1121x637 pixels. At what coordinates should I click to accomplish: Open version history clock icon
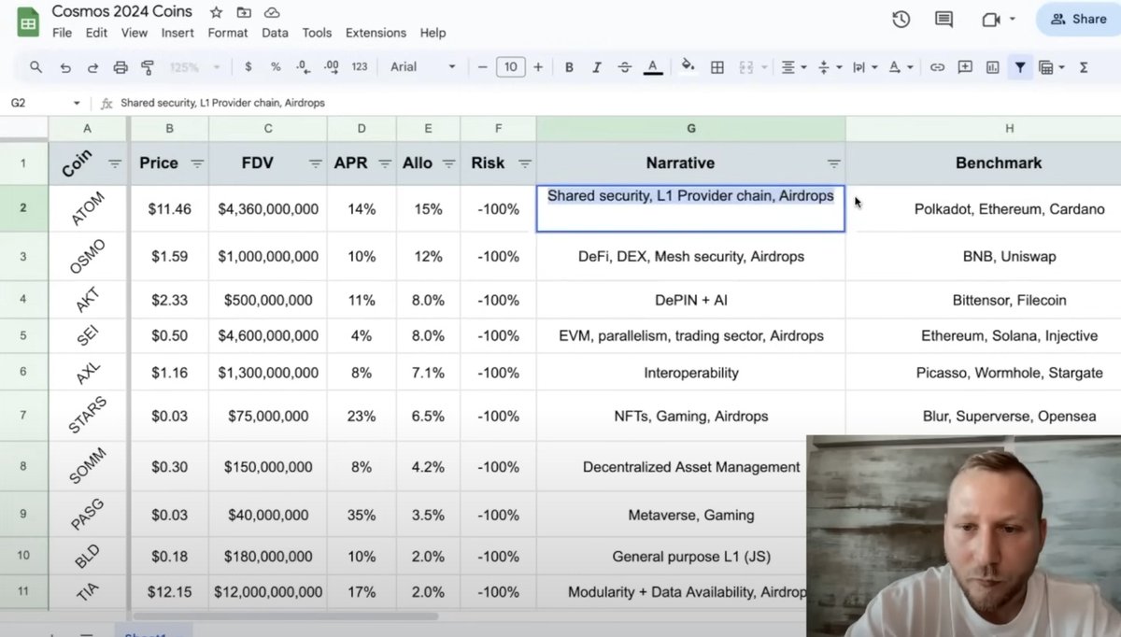901,19
